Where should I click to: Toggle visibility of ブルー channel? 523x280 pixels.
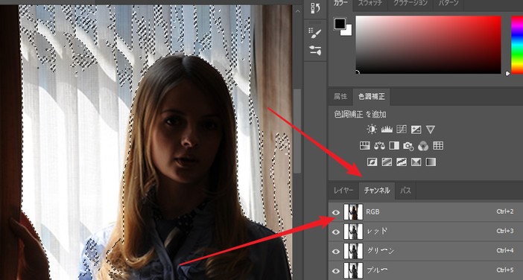point(336,271)
